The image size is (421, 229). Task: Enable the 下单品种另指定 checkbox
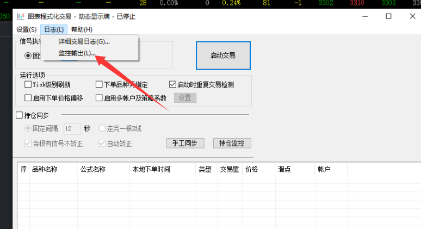tap(99, 84)
